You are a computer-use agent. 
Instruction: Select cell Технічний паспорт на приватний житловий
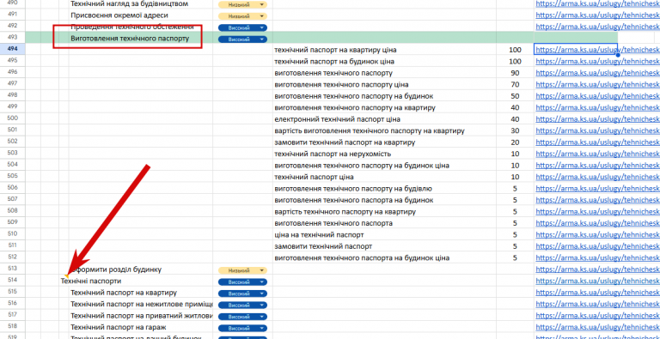[142, 316]
